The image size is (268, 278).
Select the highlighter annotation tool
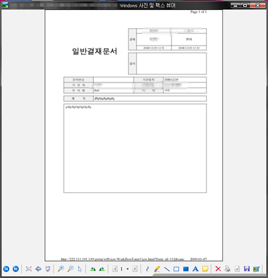pos(157,269)
